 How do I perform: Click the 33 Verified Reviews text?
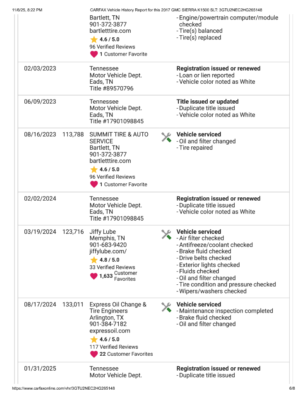pyautogui.click(x=112, y=267)
